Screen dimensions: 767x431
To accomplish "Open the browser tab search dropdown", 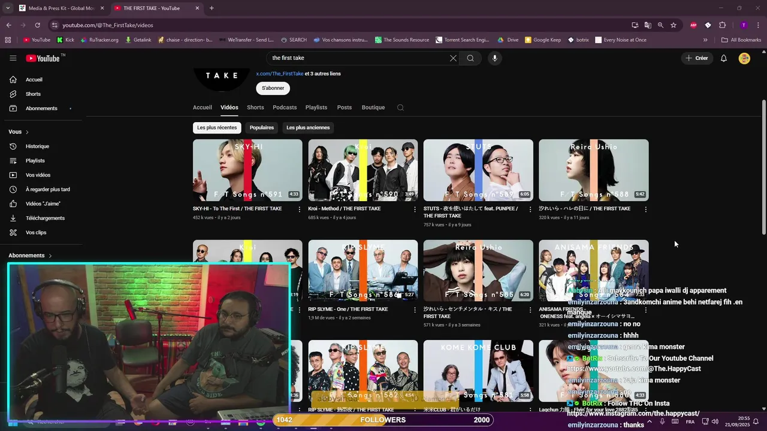I will coord(8,8).
